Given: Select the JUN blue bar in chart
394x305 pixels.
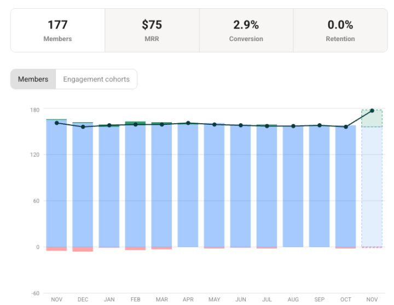Looking at the screenshot, I should [240, 186].
